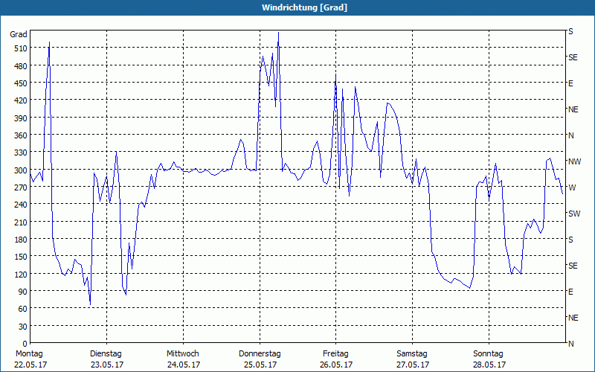595x372 pixels.
Task: Click the 240 y-axis label
Action: click(21, 205)
